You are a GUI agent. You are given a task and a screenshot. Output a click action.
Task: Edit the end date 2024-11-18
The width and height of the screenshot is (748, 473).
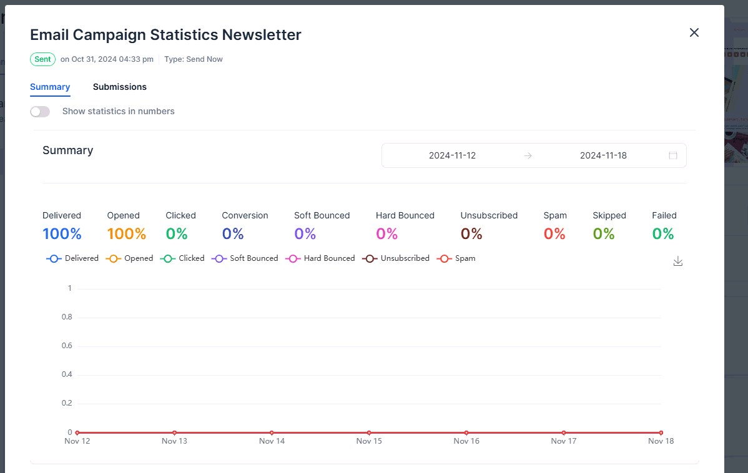[603, 155]
